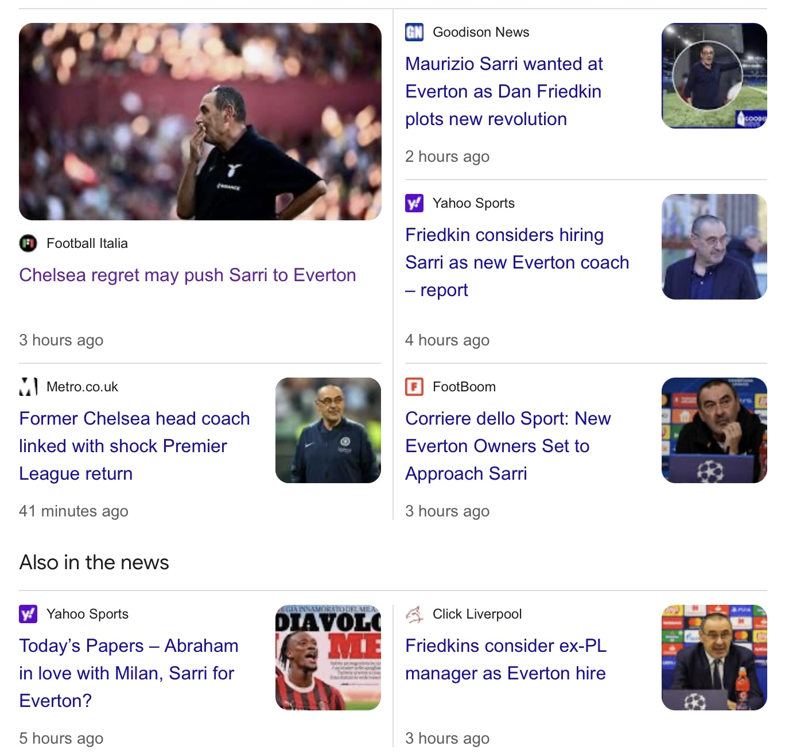Click the red FootBoom icon
Screen dimensions: 785x754
[x=414, y=387]
